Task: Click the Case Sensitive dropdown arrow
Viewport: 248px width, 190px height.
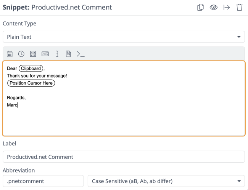Action: 239,181
